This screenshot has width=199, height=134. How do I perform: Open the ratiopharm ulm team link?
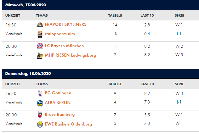60,34
